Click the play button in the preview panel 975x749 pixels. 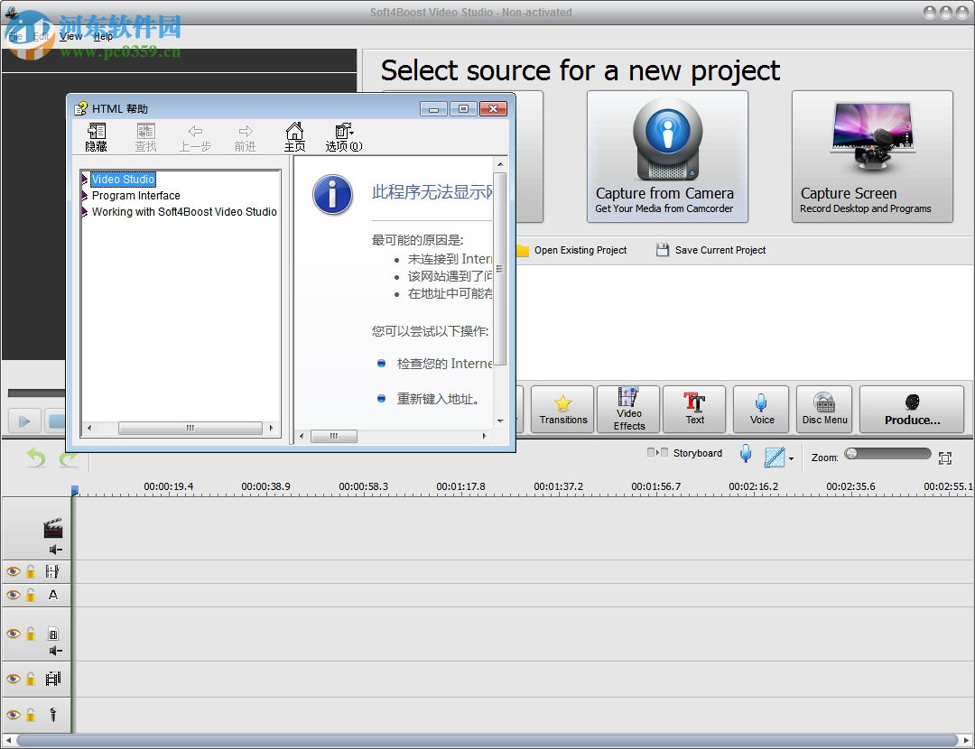(x=23, y=421)
